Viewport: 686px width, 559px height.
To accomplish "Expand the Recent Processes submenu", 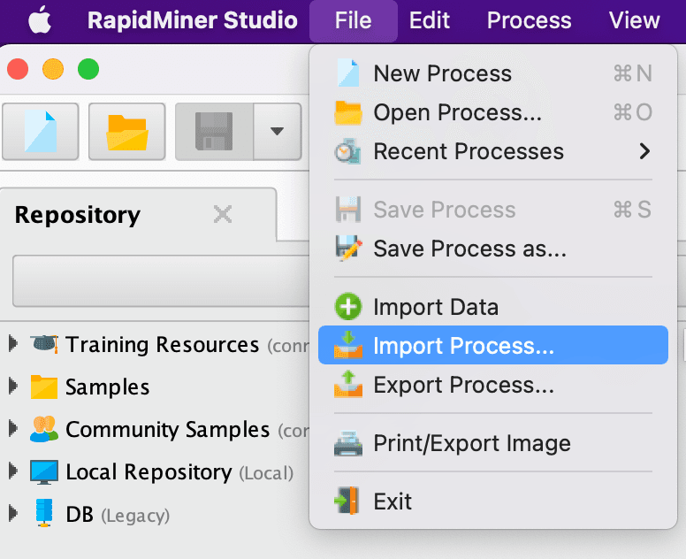I will pyautogui.click(x=493, y=151).
